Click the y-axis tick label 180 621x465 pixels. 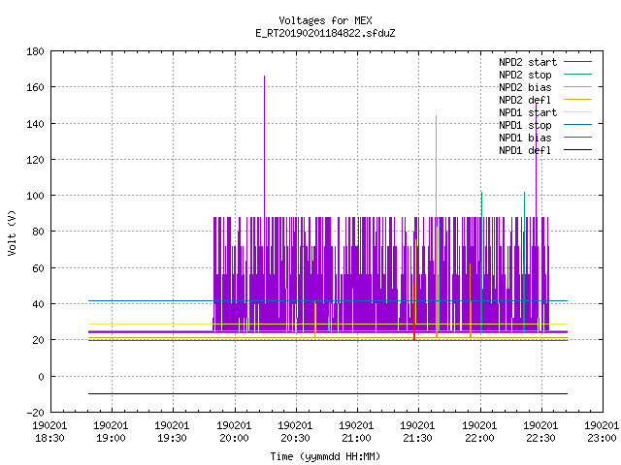(x=35, y=51)
